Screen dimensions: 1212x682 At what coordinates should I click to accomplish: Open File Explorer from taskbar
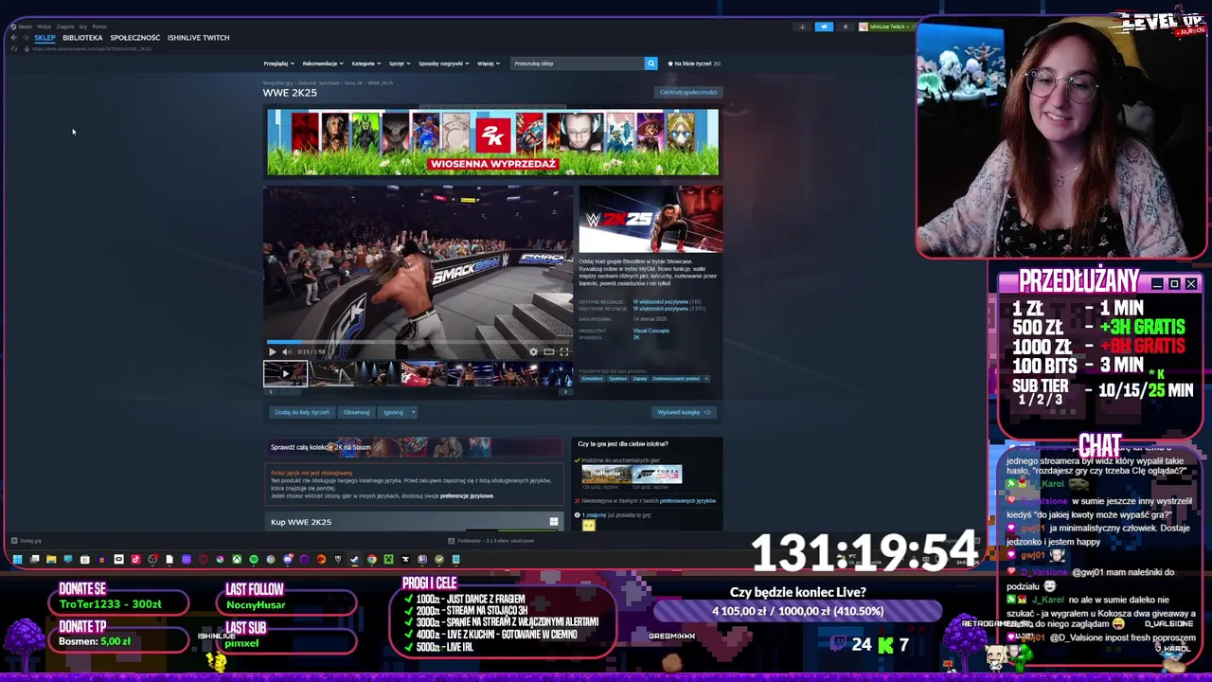point(51,559)
